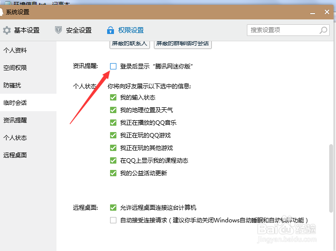Click the shield icon beside 安全设置
This screenshot has height=251, width=336.
[x=58, y=30]
